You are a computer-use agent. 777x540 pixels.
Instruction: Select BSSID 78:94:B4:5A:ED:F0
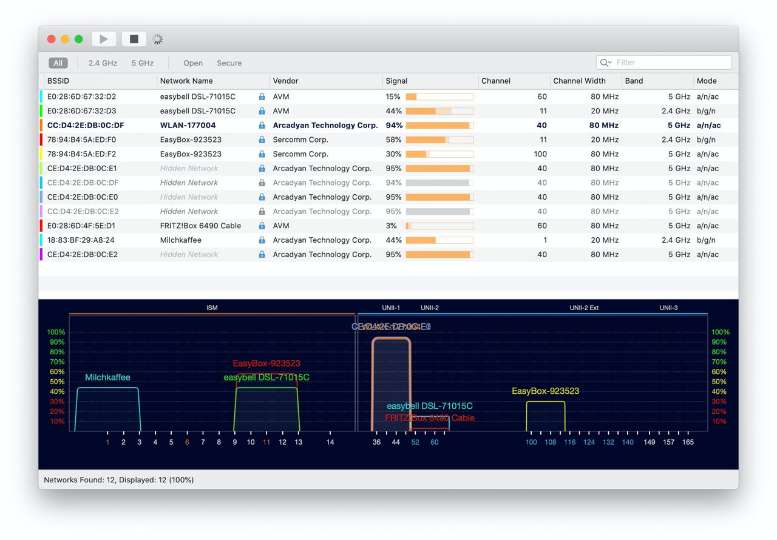pyautogui.click(x=81, y=140)
